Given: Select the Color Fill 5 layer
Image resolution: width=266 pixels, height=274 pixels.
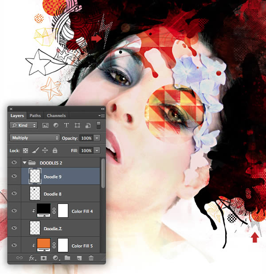Looking at the screenshot, I should 60,245.
